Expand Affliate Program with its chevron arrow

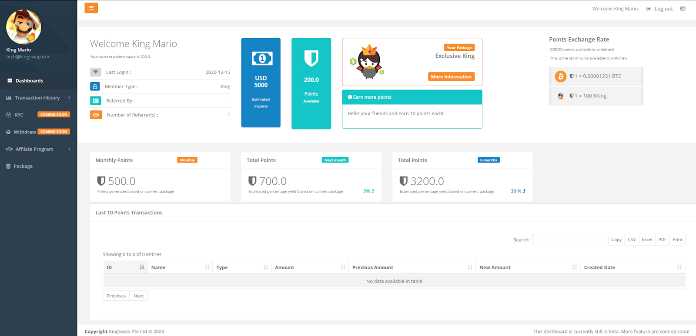point(69,149)
